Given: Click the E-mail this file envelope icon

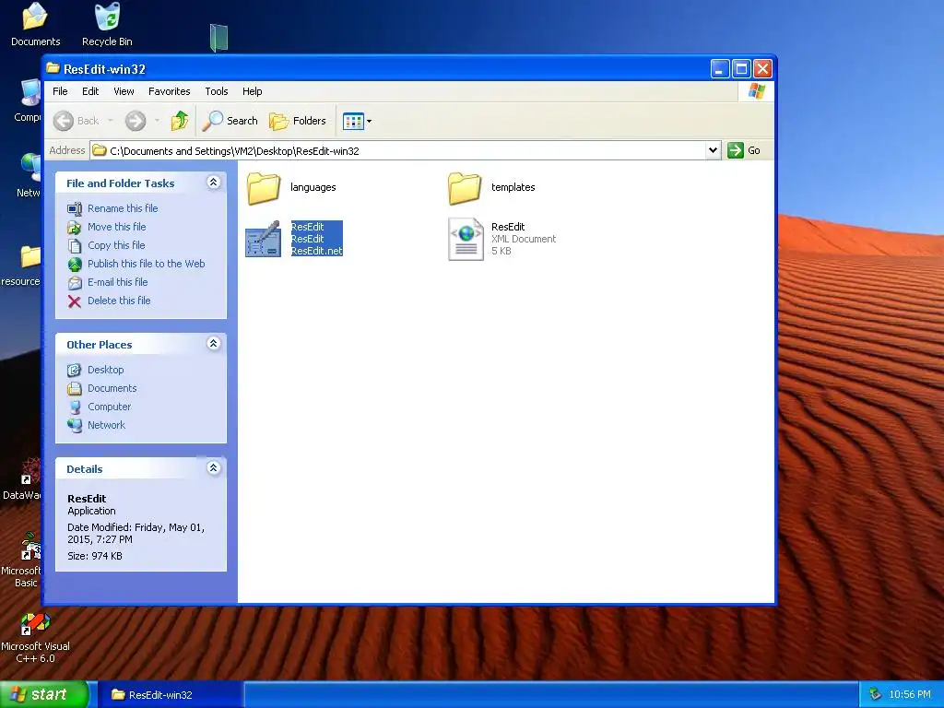Looking at the screenshot, I should (x=75, y=283).
